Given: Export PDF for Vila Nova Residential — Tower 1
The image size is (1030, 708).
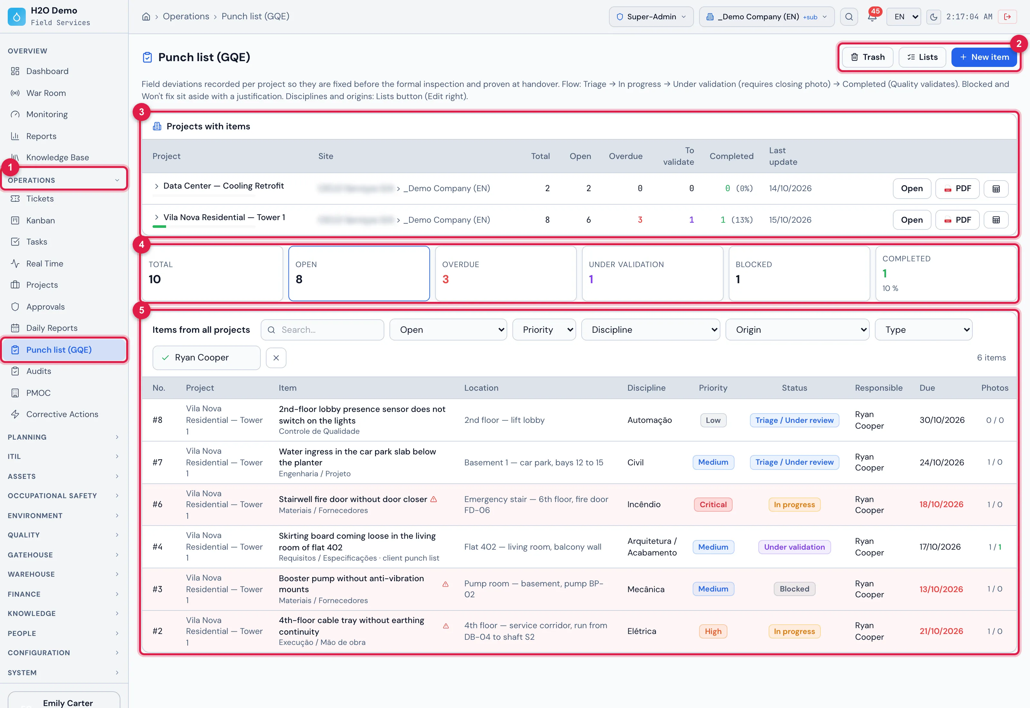Looking at the screenshot, I should point(957,220).
